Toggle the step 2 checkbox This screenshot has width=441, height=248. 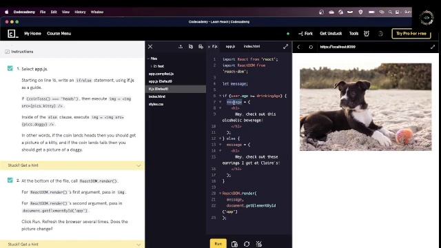[10, 180]
